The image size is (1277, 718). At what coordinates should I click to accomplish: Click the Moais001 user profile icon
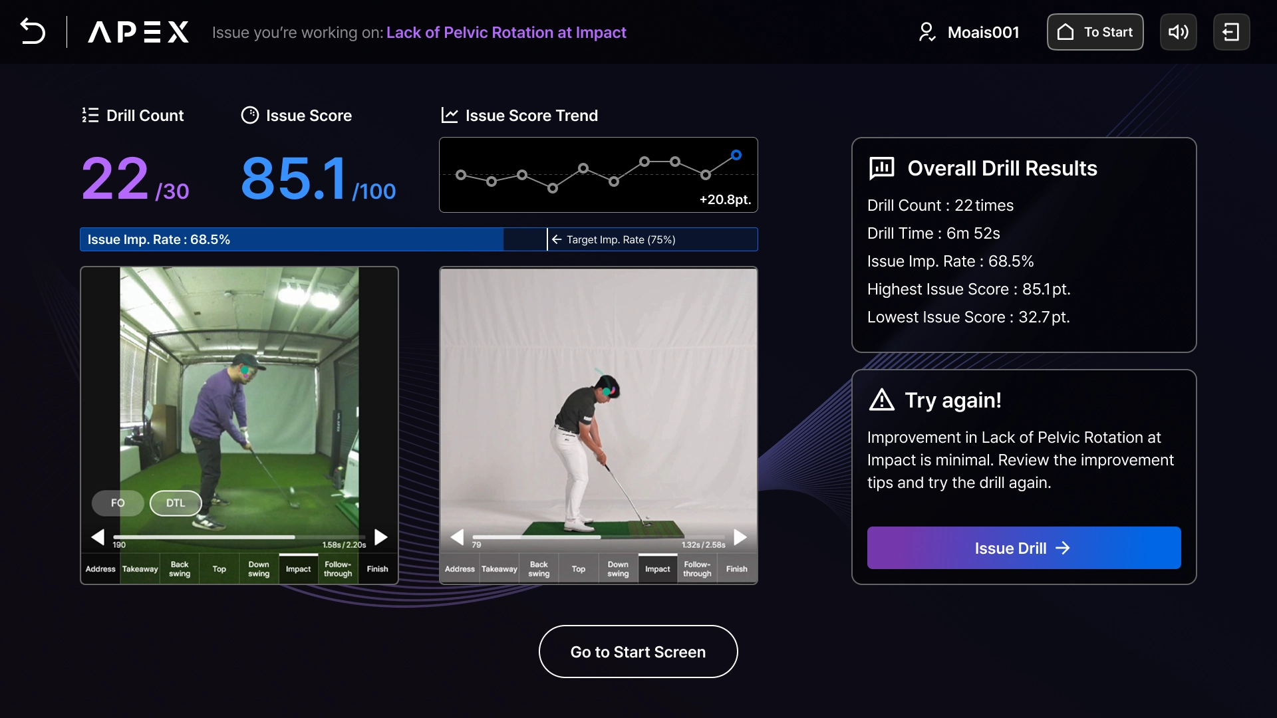click(926, 32)
